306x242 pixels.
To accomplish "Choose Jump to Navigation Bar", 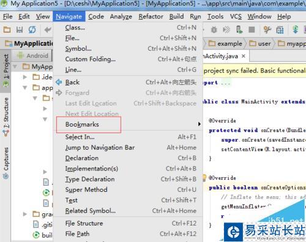I will click(x=128, y=148).
